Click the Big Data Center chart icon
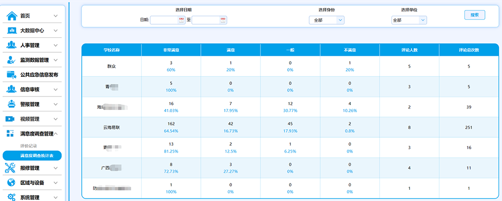502x201 pixels. point(12,31)
